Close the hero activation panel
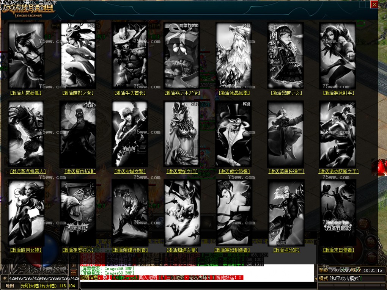The height and width of the screenshot is (290, 387). point(374,5)
